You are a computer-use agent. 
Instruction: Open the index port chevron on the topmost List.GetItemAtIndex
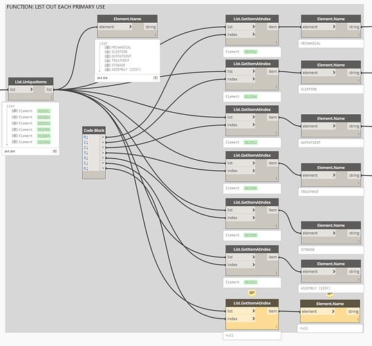coord(253,35)
